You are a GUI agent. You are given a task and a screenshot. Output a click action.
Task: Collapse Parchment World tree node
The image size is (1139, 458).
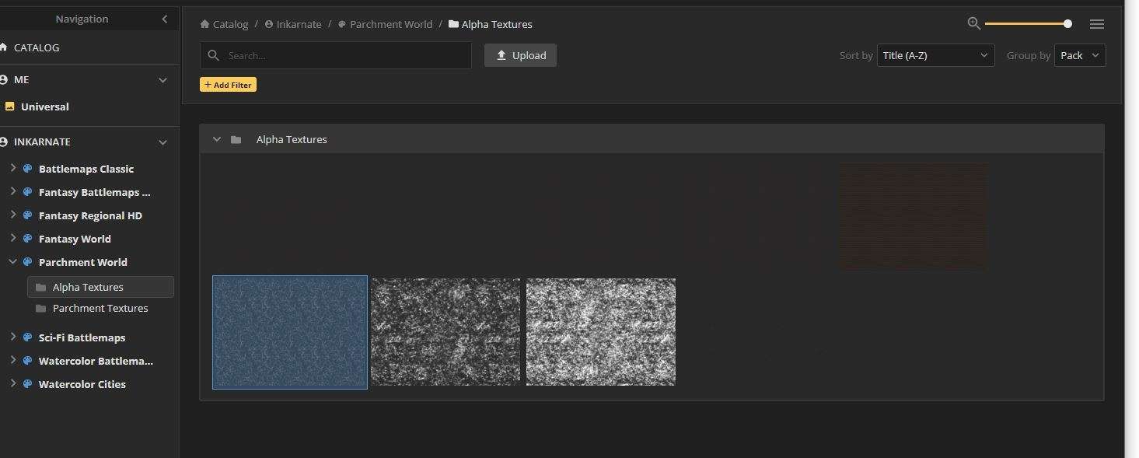12,261
